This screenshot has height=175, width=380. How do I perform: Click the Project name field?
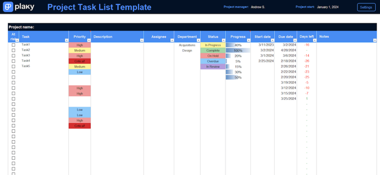point(193,27)
